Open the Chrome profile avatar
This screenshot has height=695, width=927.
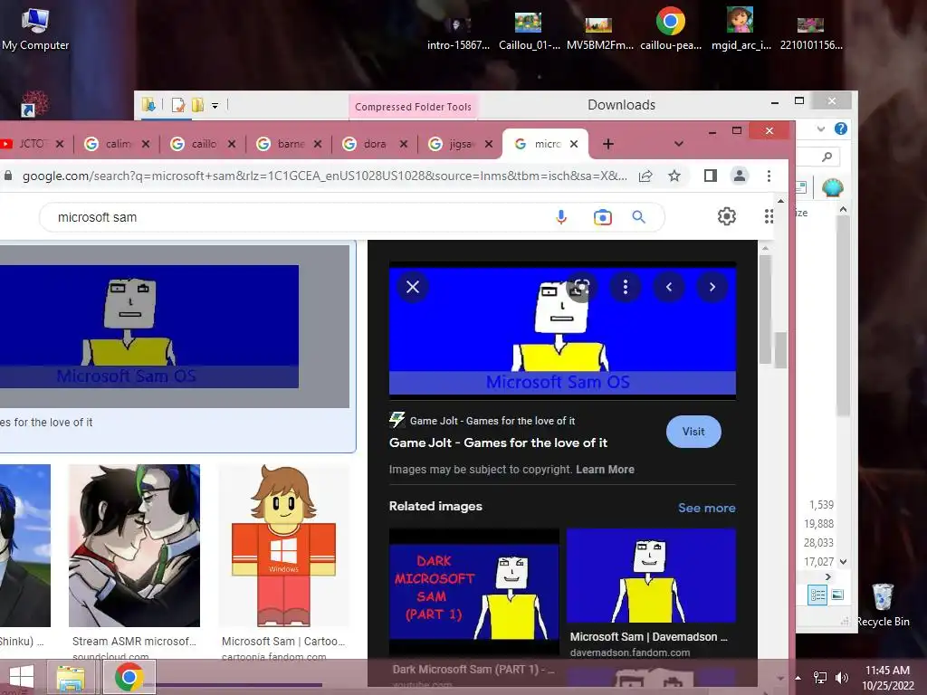[740, 176]
